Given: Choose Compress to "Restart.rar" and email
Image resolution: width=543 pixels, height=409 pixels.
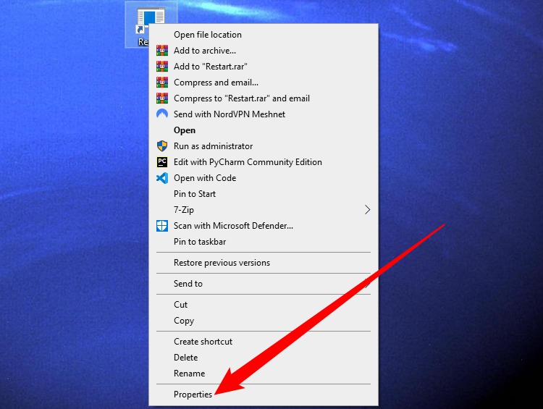Looking at the screenshot, I should [x=264, y=98].
